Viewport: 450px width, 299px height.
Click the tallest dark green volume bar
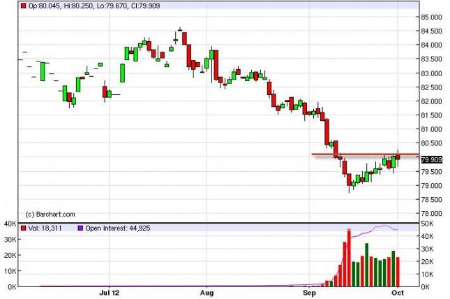pos(367,265)
